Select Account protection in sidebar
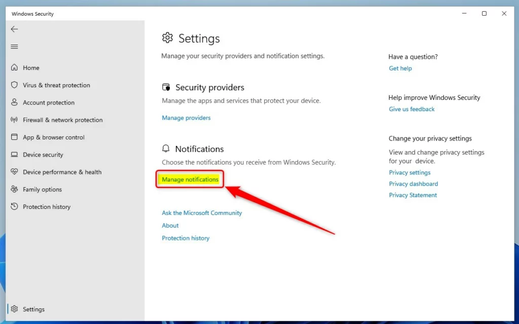The width and height of the screenshot is (519, 324). (49, 102)
